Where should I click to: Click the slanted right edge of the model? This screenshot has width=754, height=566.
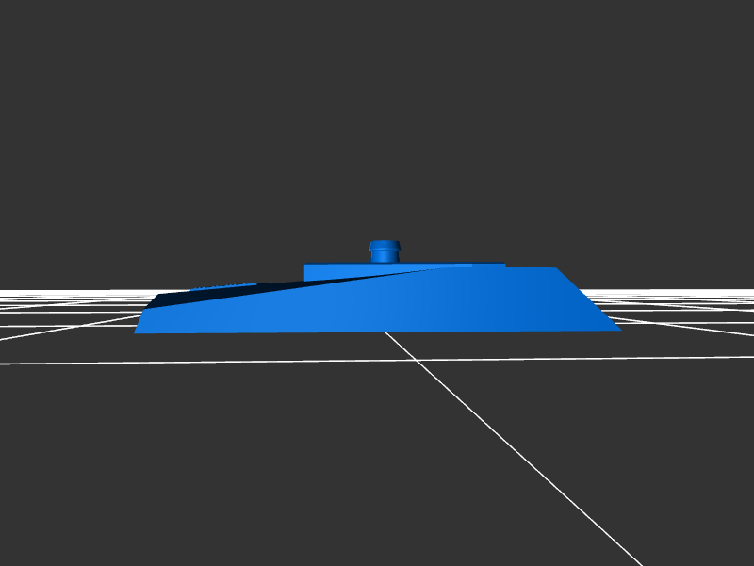point(587,299)
